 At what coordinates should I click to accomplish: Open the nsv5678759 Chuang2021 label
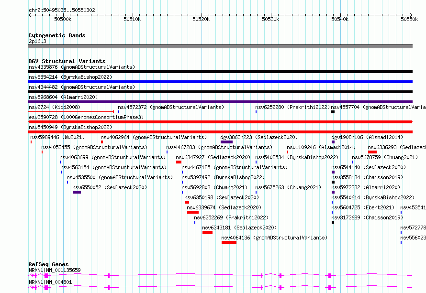pyautogui.click(x=385, y=157)
